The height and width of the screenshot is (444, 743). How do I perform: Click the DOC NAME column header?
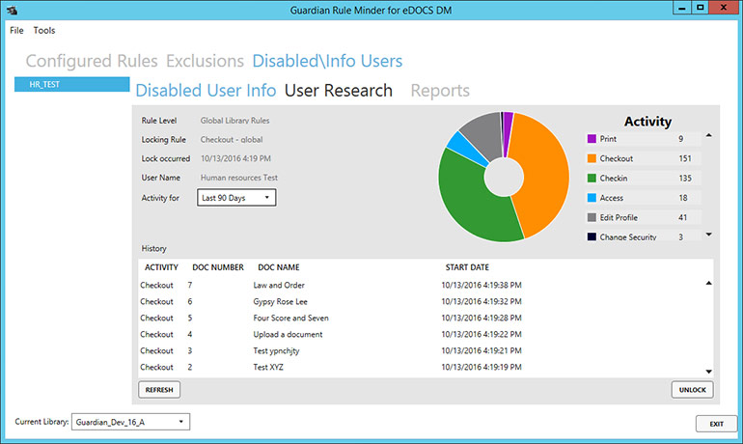[x=279, y=267]
